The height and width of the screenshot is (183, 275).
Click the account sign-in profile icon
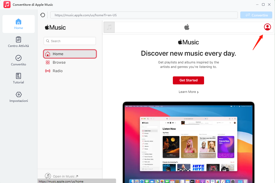[267, 27]
